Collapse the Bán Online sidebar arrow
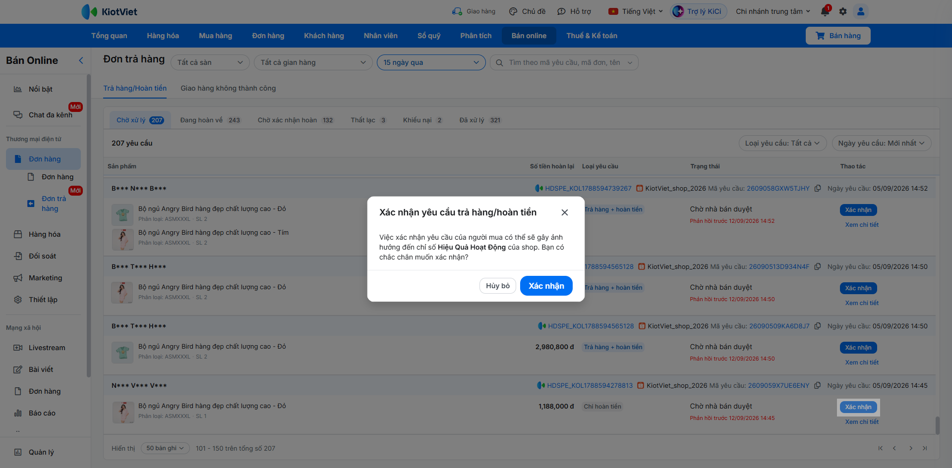This screenshot has height=468, width=952. pos(81,60)
